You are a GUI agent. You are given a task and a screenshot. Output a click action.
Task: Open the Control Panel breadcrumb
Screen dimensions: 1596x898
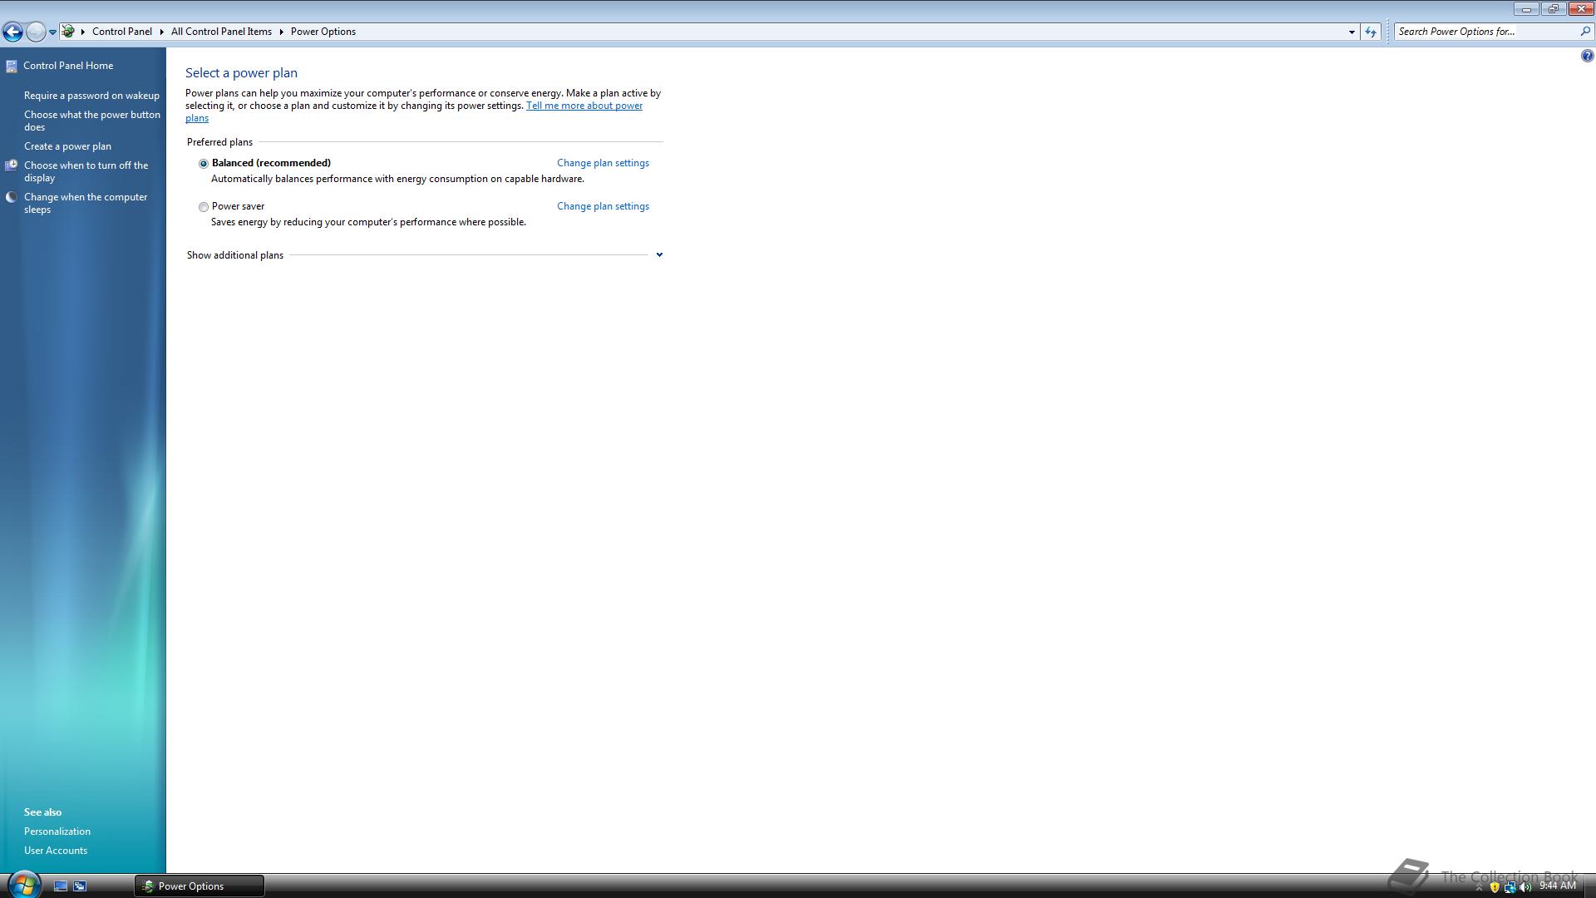tap(122, 32)
